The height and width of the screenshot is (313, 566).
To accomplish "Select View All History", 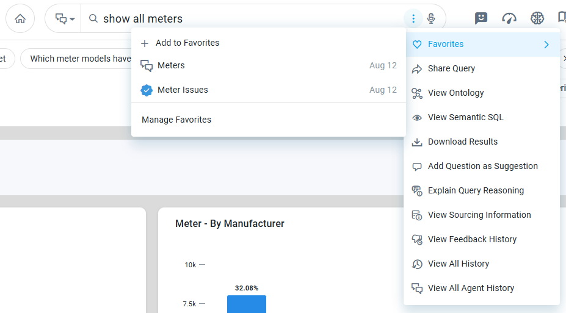I will pos(483,264).
